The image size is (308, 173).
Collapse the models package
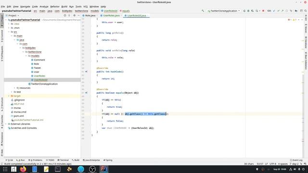point(26,56)
